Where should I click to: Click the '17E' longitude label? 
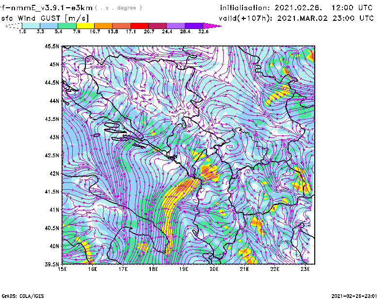tap(123, 269)
